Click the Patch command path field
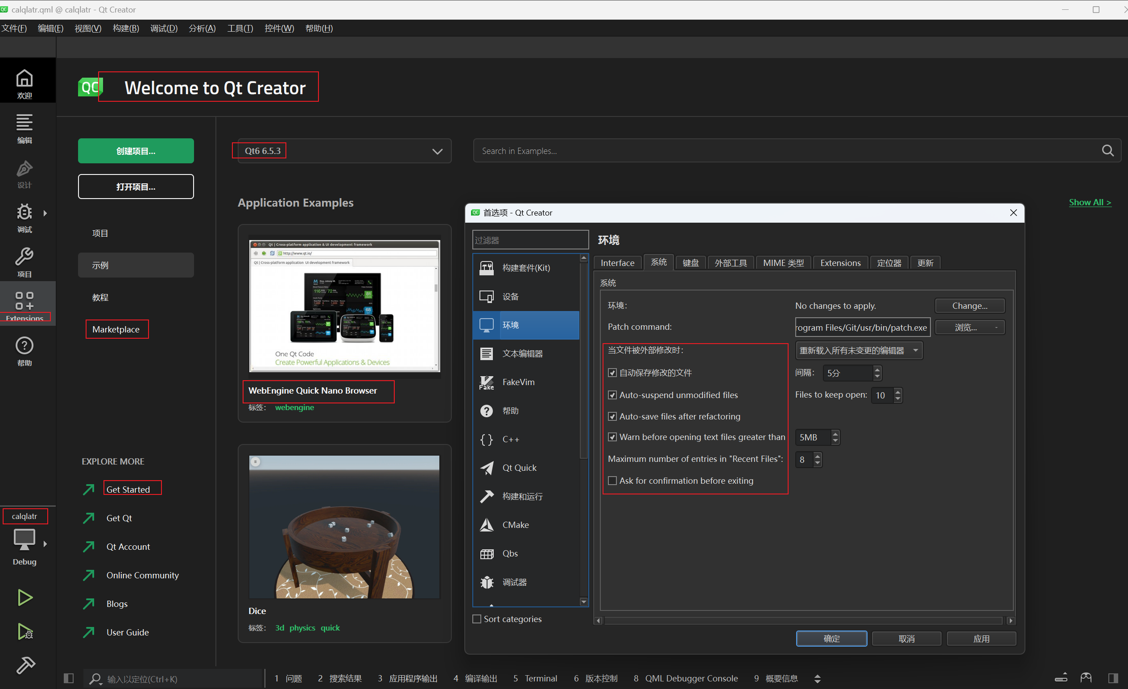Screen dimensions: 1128x689 [863, 328]
